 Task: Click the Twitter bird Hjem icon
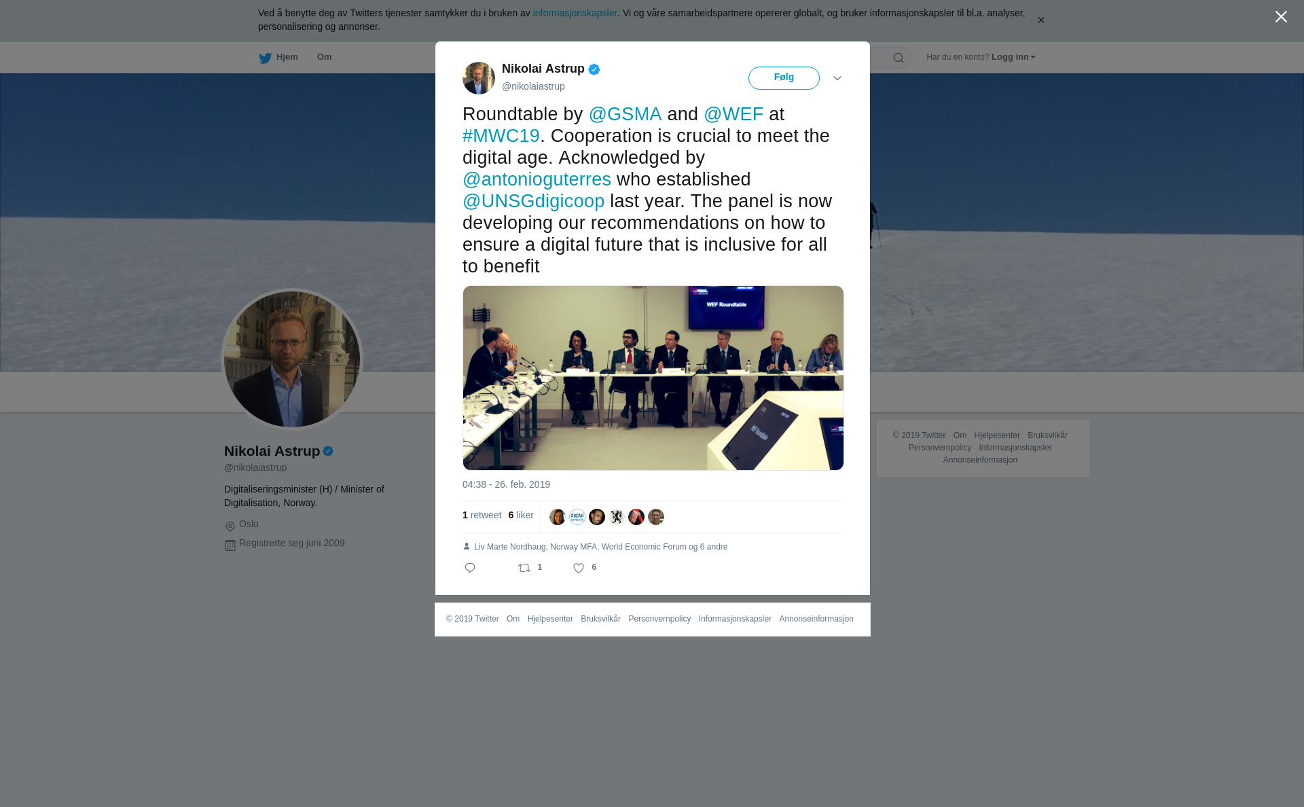(265, 58)
